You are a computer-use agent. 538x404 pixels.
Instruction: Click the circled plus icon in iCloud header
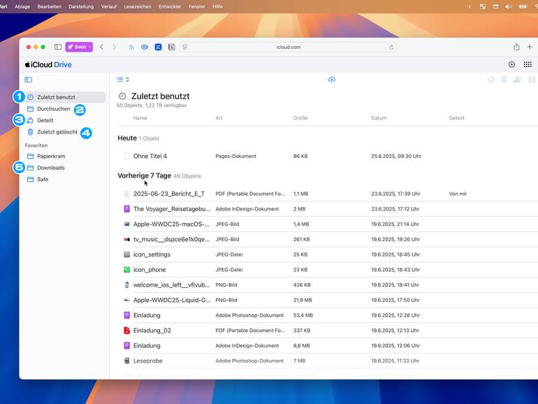coord(511,64)
